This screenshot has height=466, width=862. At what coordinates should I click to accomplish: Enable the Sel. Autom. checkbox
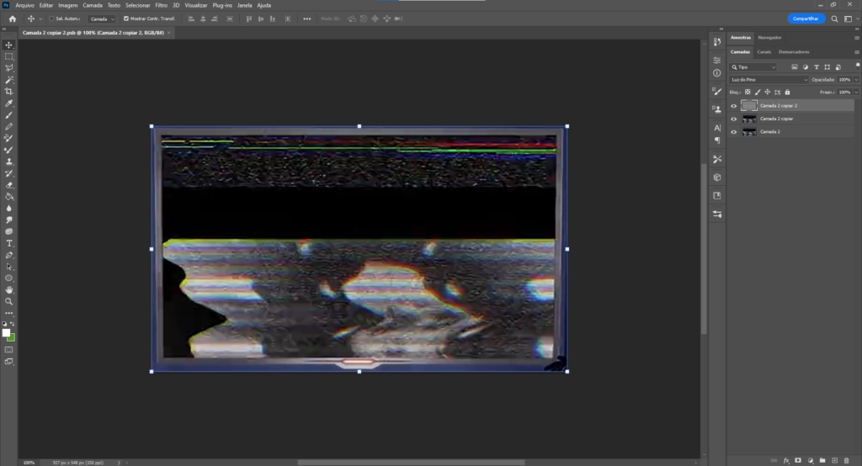tap(51, 19)
